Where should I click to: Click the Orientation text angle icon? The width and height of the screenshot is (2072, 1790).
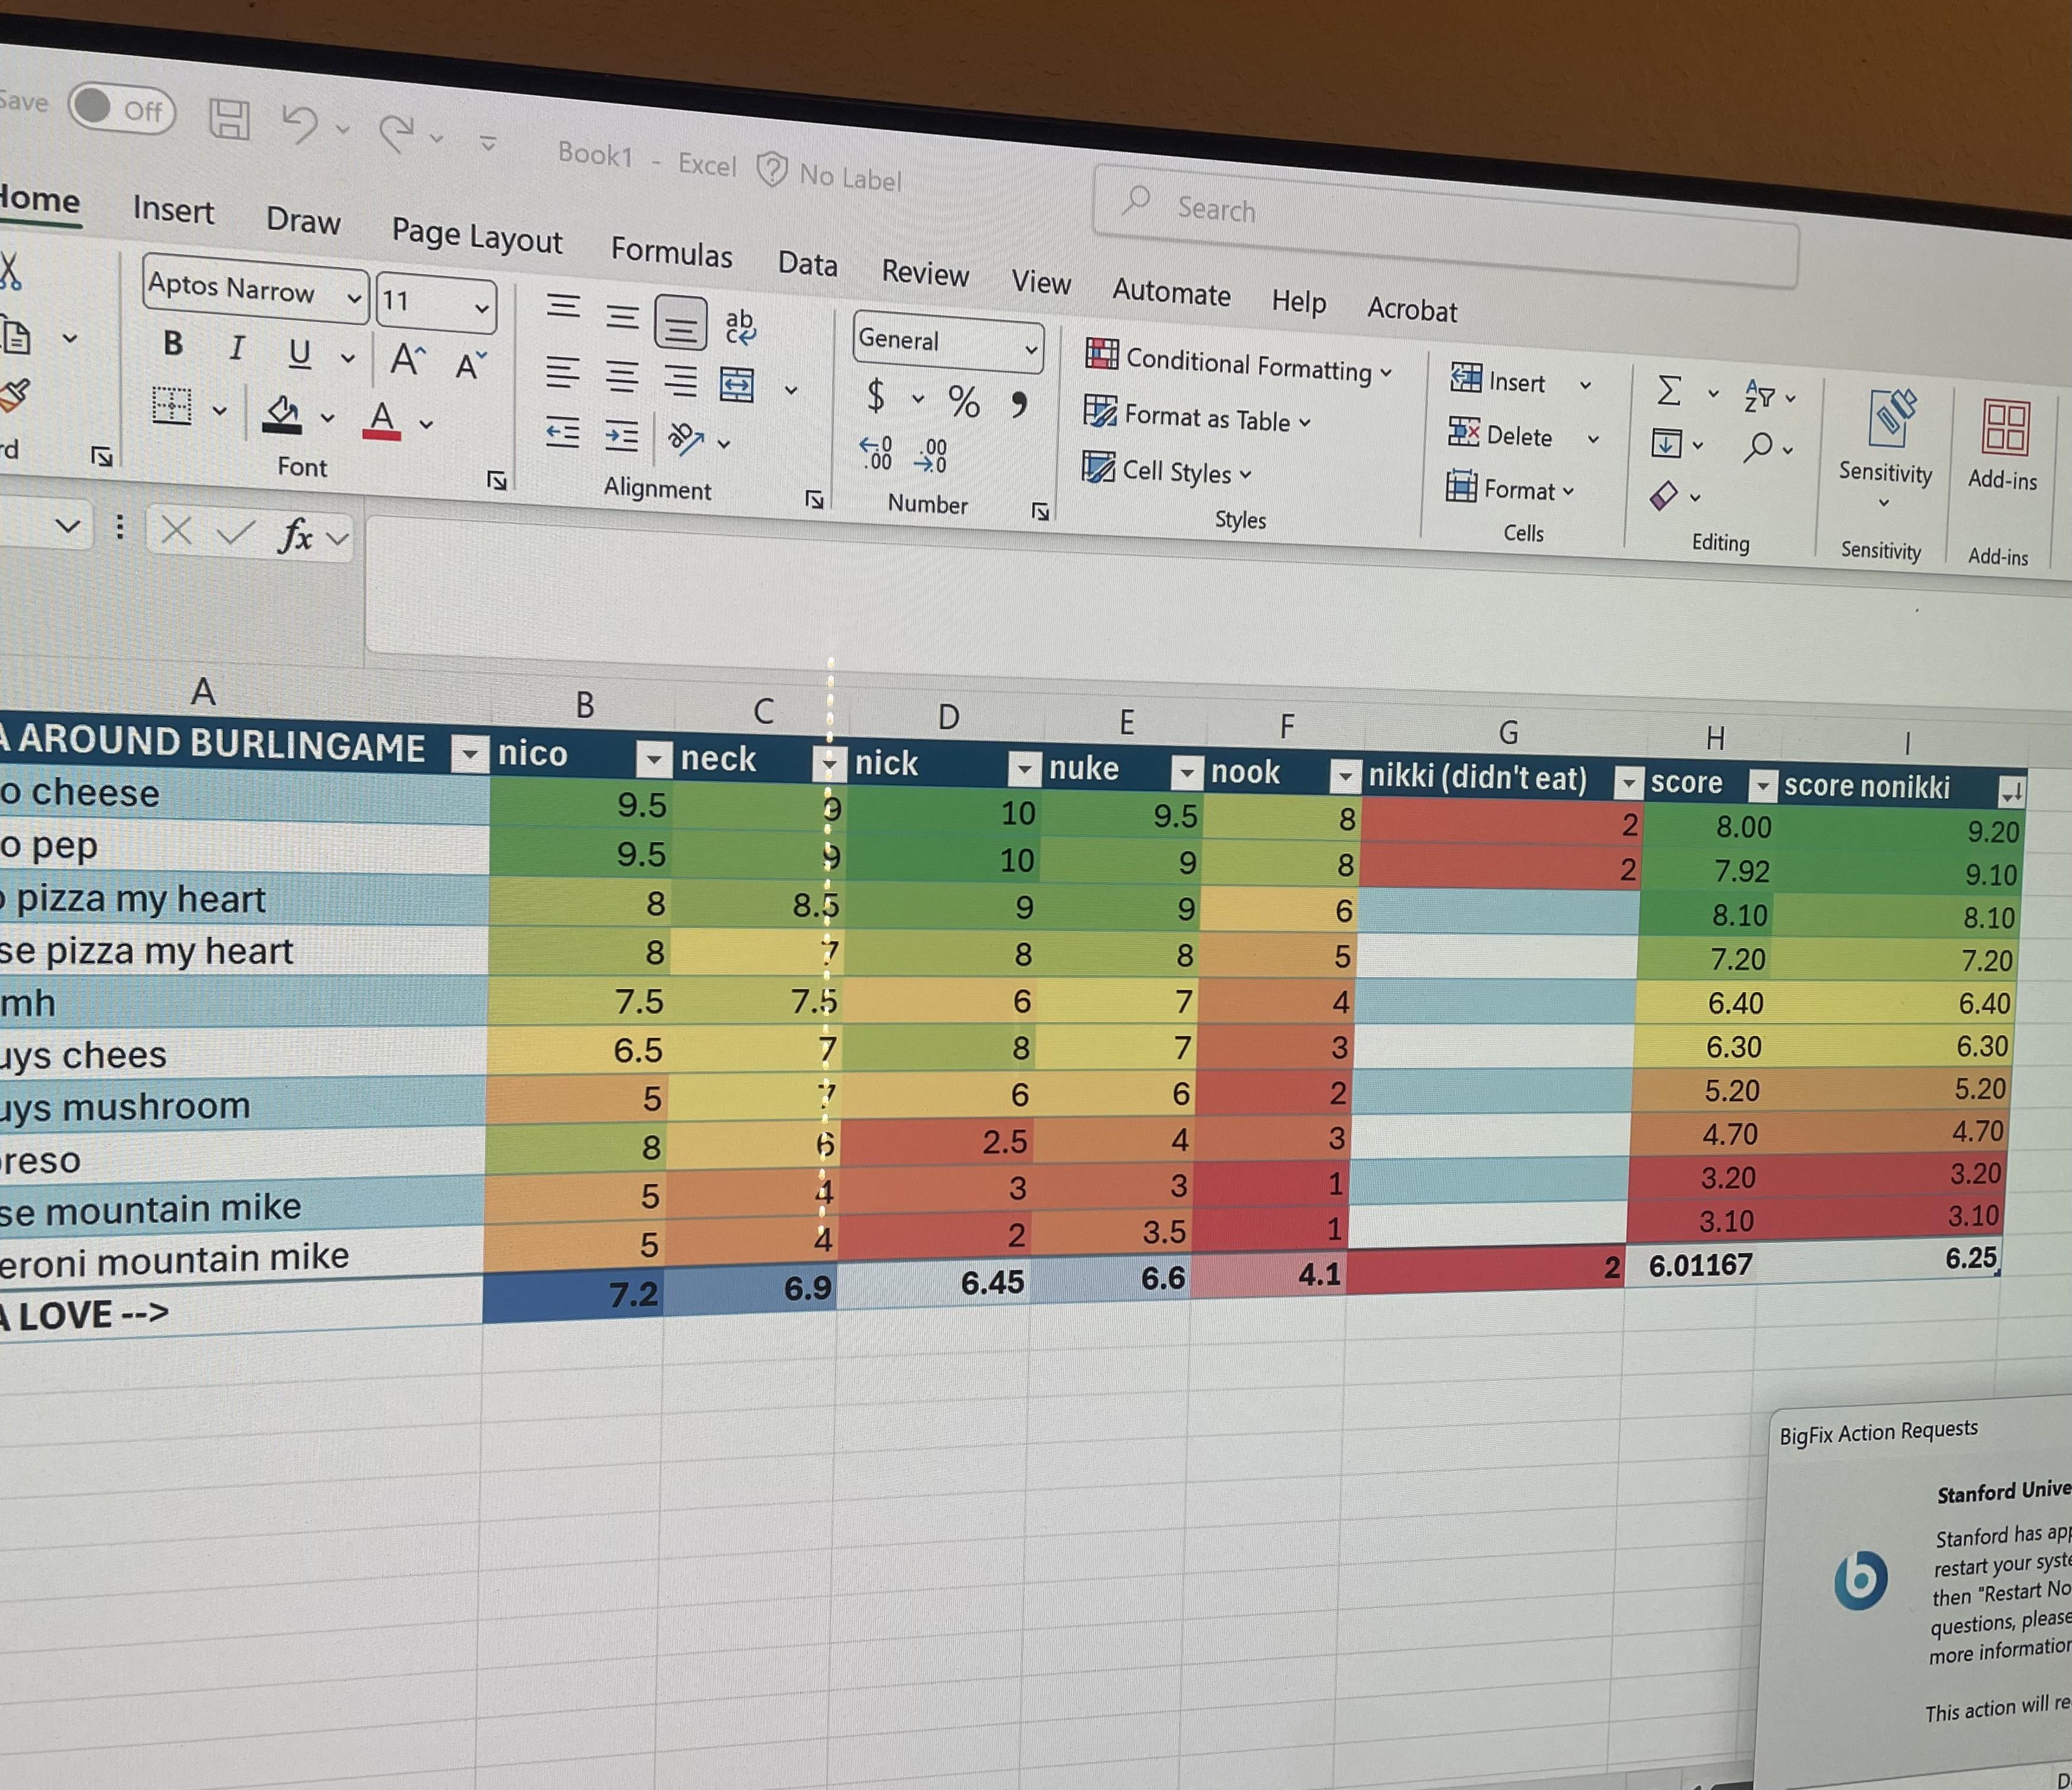(686, 439)
